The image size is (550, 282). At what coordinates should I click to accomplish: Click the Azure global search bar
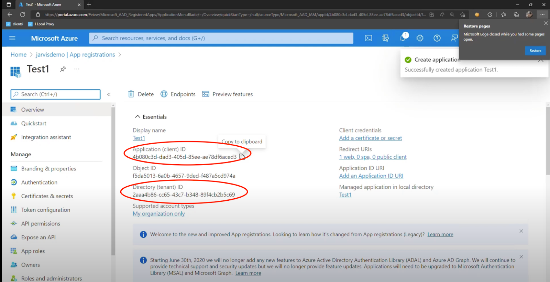(x=221, y=38)
